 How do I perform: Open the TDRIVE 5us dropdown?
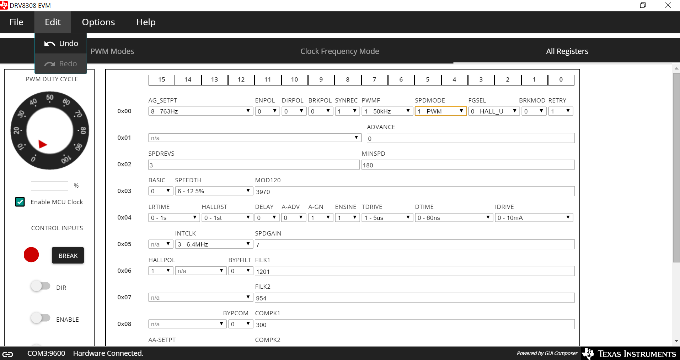pyautogui.click(x=387, y=217)
